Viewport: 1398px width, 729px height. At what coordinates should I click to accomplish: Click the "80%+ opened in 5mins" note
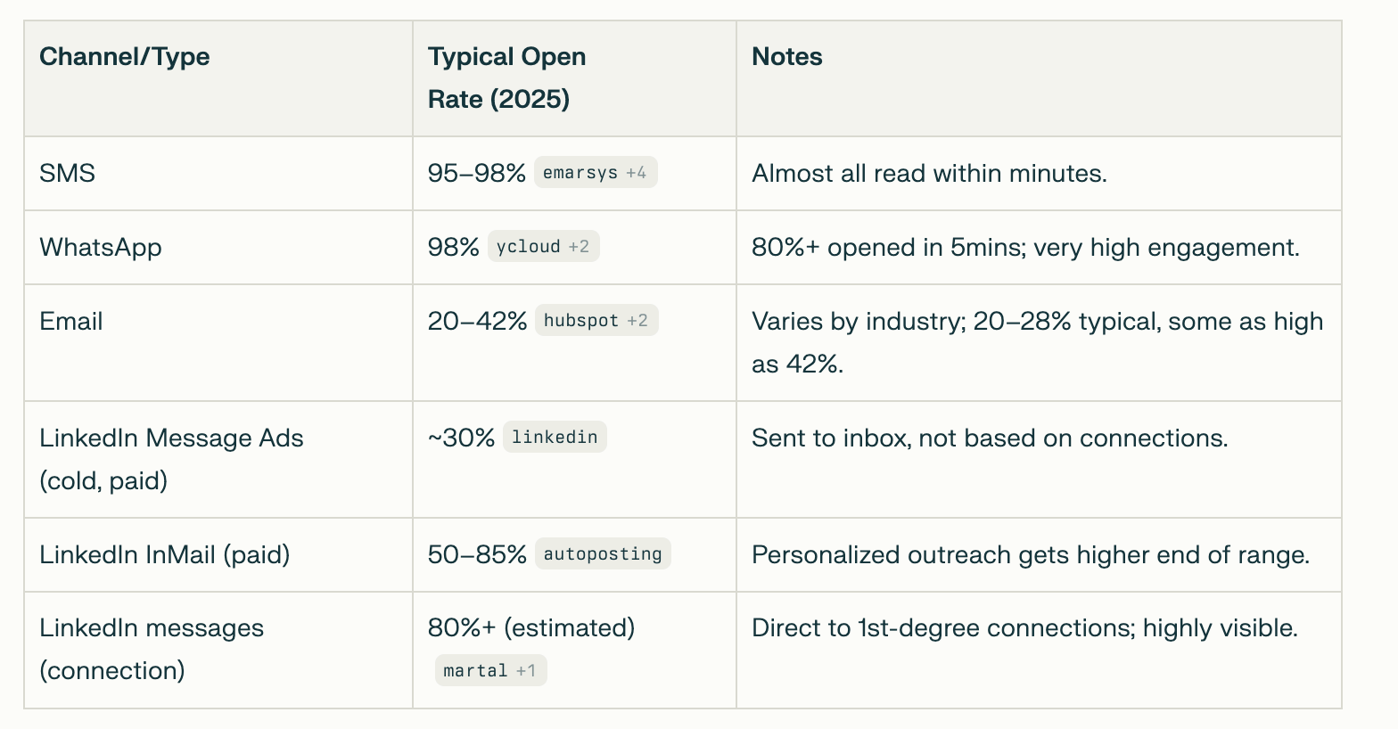click(1025, 247)
